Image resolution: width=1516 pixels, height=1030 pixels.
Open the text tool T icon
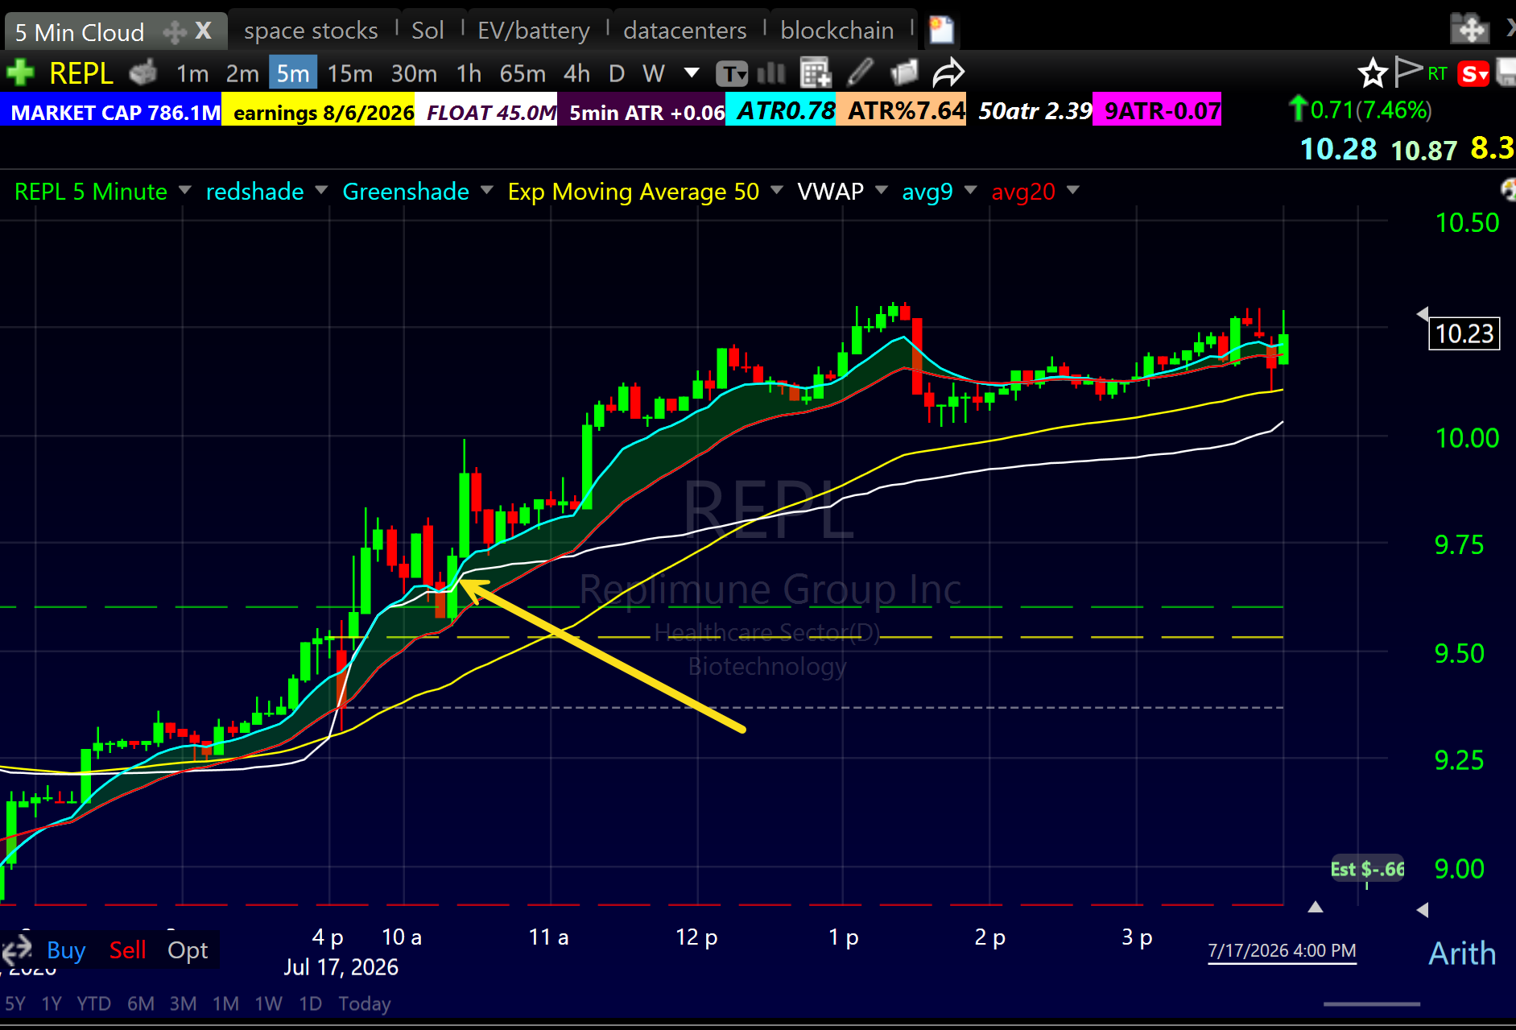(x=731, y=74)
